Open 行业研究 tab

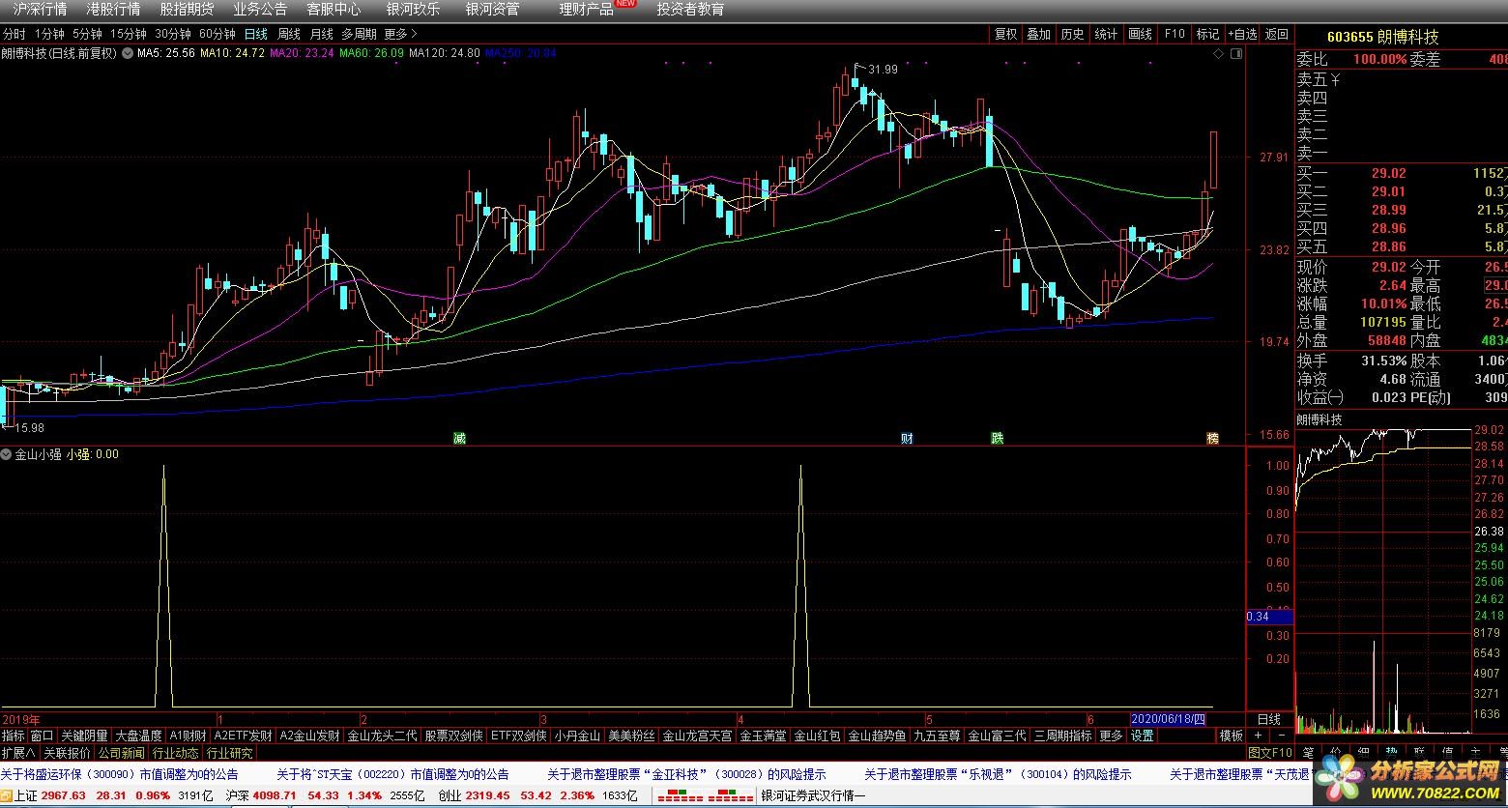(229, 753)
